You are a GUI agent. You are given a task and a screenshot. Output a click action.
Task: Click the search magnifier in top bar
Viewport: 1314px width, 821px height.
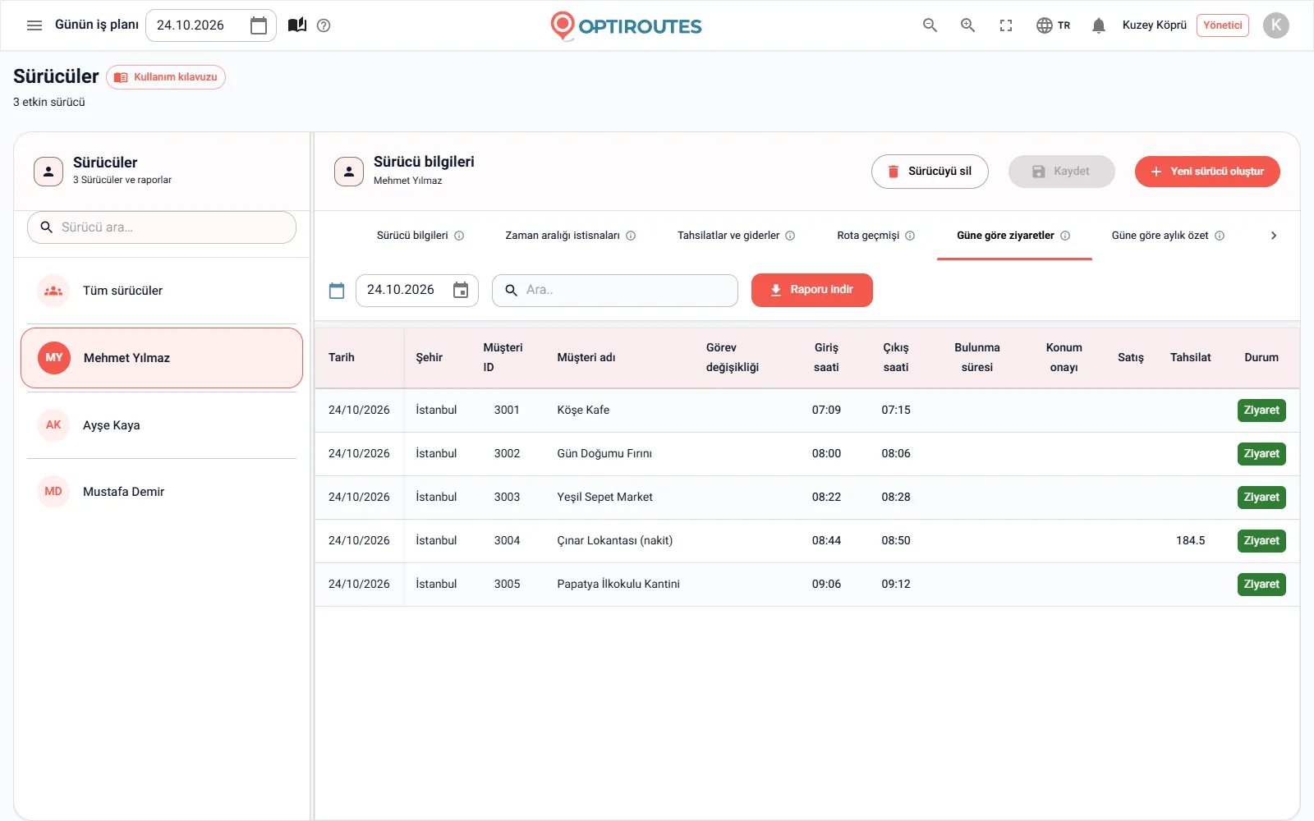coord(930,25)
